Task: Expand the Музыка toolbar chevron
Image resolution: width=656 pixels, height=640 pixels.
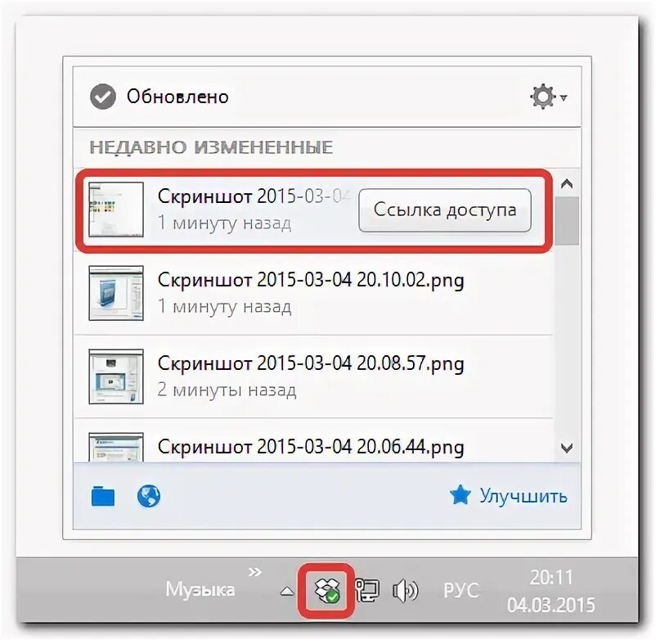Action: (254, 572)
